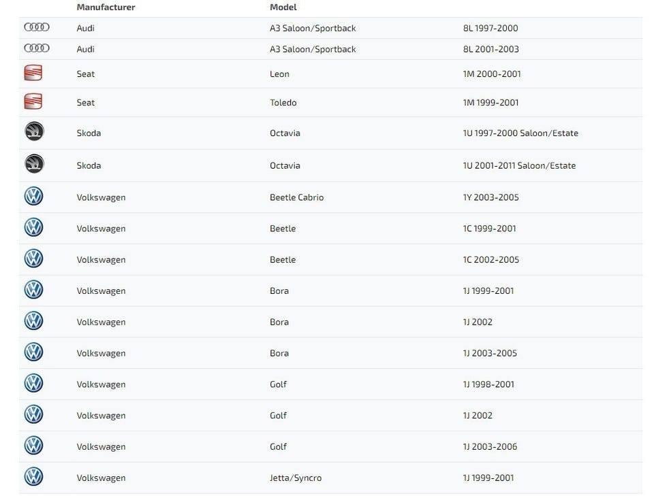Screen dimensions: 654x498
Task: Click the 1Y 2003-2005 year range
Action: 490,197
